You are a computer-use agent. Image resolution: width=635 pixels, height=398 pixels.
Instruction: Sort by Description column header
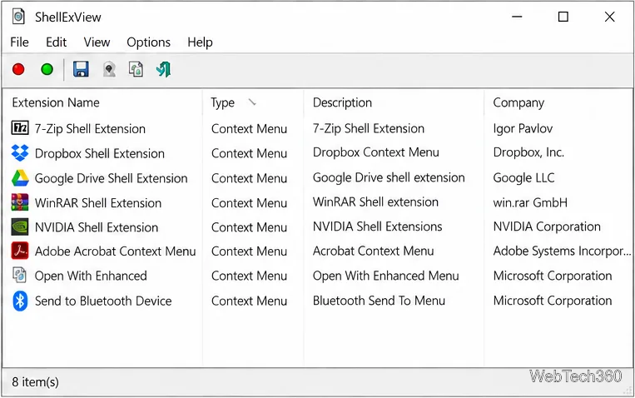[x=342, y=102]
